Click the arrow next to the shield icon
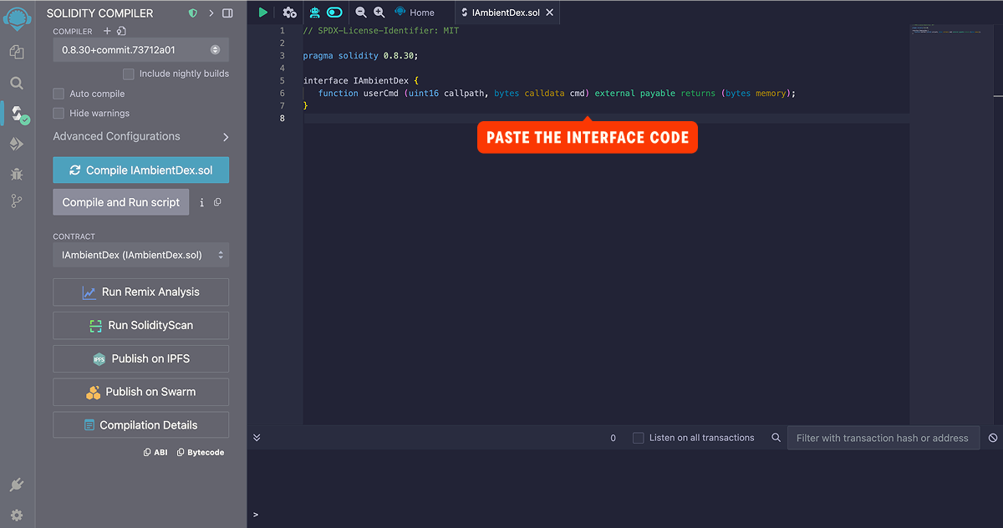Image resolution: width=1003 pixels, height=528 pixels. [211, 13]
